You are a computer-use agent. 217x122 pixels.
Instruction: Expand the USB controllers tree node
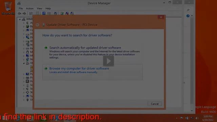(x=24, y=100)
